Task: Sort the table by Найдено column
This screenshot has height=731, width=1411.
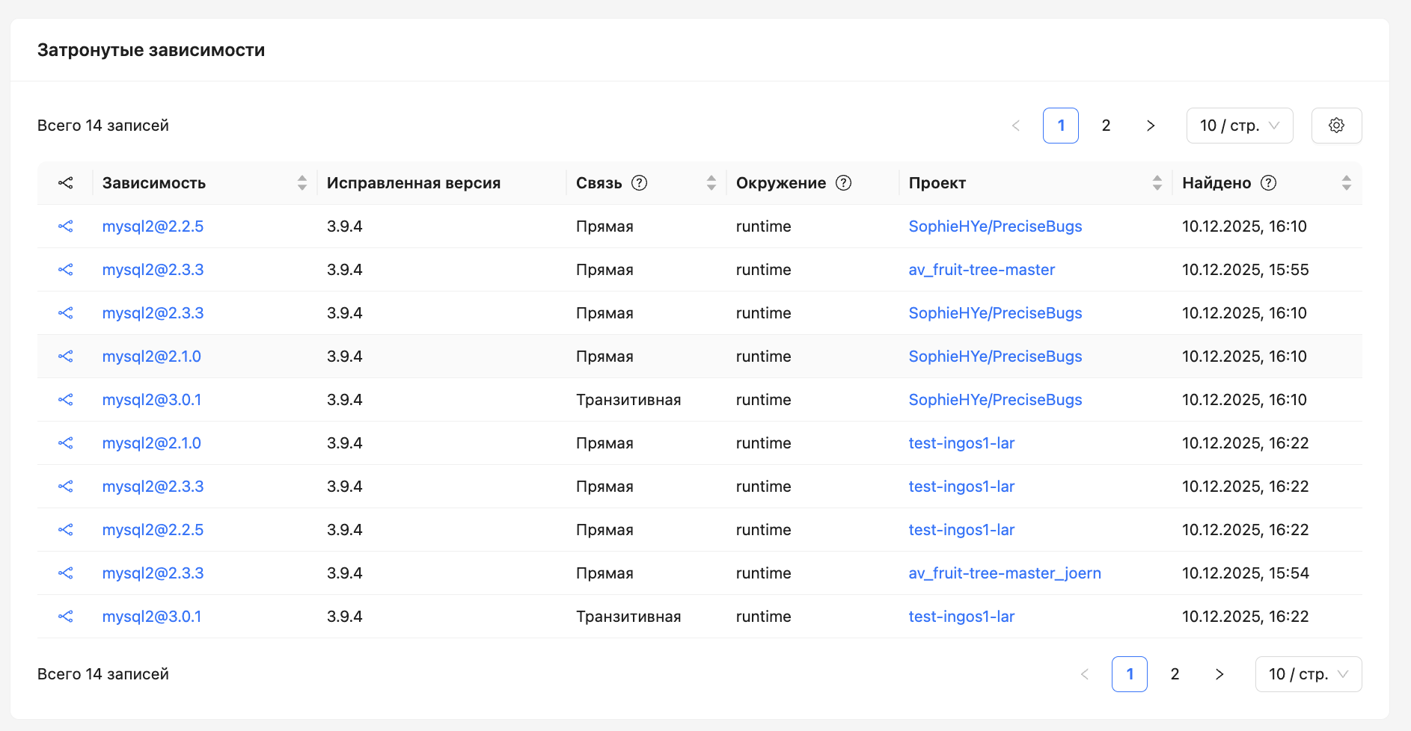Action: click(x=1346, y=182)
